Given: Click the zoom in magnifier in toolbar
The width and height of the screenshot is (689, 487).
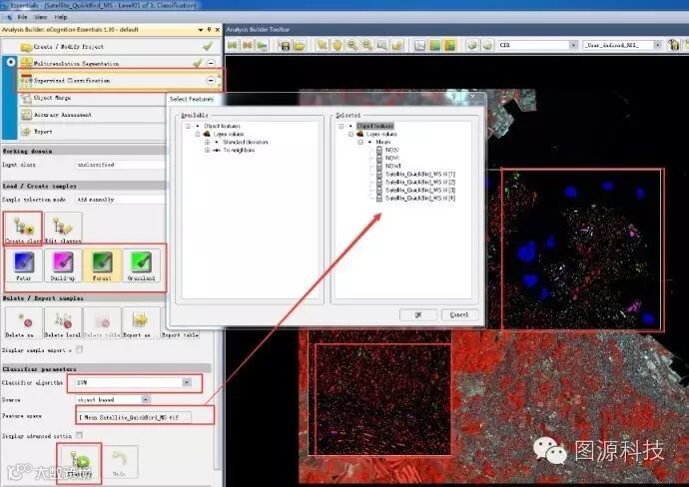Looking at the screenshot, I should 351,45.
